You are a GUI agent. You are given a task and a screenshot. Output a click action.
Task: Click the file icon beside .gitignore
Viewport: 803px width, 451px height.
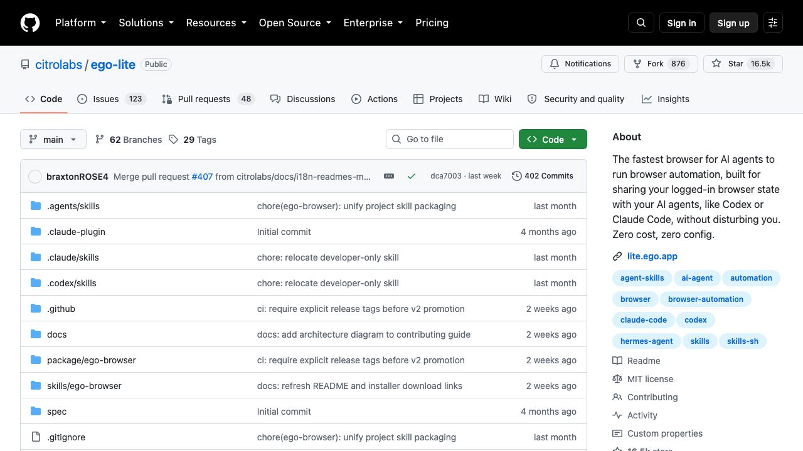point(36,437)
